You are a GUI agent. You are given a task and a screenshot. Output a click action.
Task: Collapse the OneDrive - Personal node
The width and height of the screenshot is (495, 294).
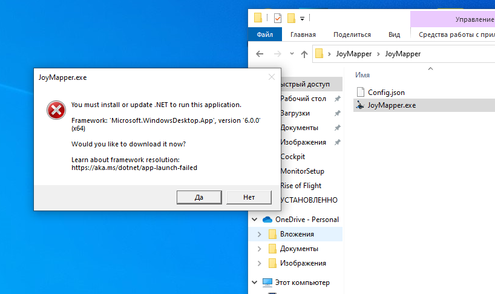click(254, 219)
